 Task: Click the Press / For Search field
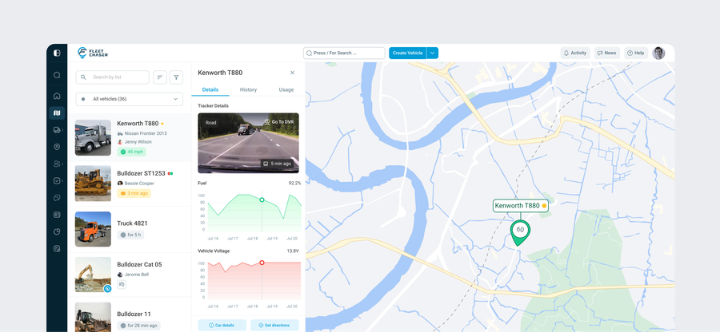tap(344, 53)
